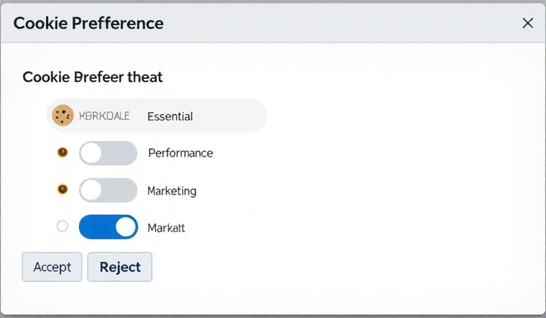
Task: Click the "Cookie Prefference" dialog title
Action: click(88, 23)
